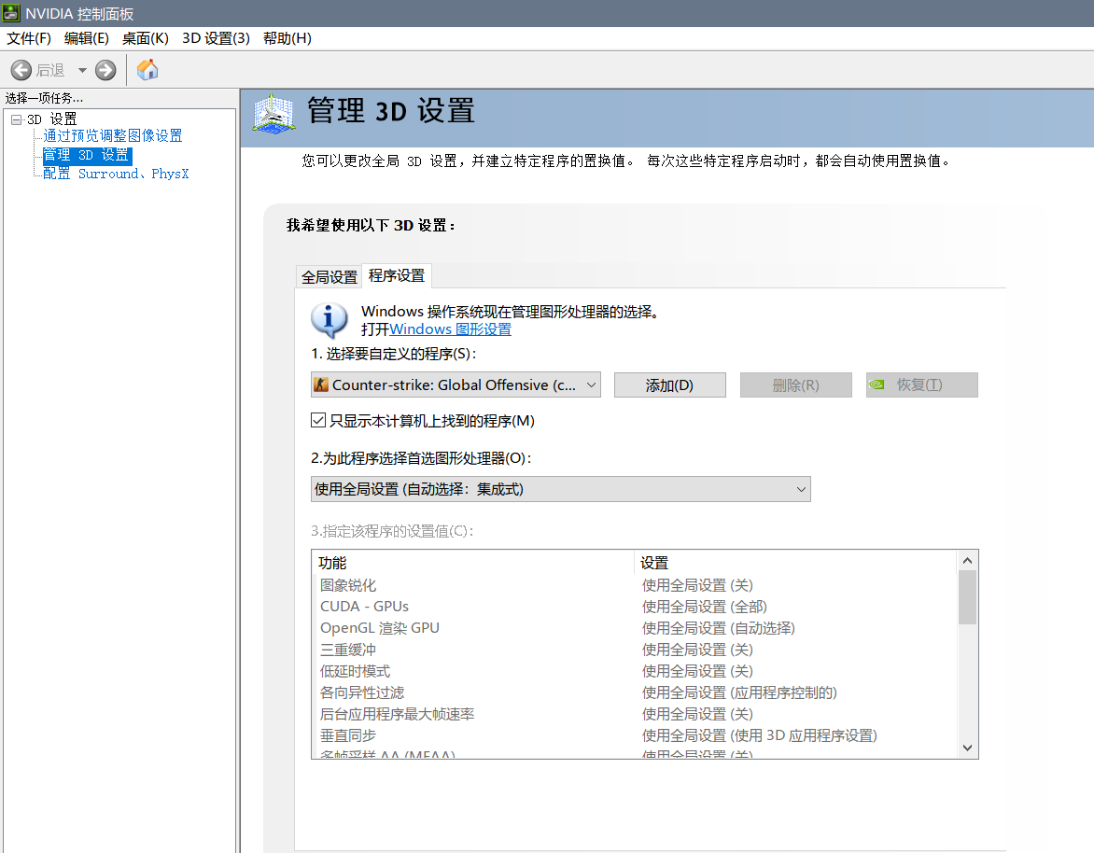Open the Windows 图形设置 link
Screen dimensions: 1094x853
pos(450,329)
